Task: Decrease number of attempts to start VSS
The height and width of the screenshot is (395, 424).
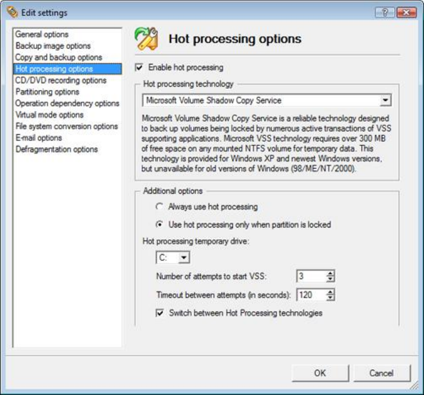Action: (x=330, y=279)
